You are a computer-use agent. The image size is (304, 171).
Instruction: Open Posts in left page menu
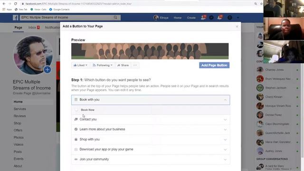pos(18,152)
